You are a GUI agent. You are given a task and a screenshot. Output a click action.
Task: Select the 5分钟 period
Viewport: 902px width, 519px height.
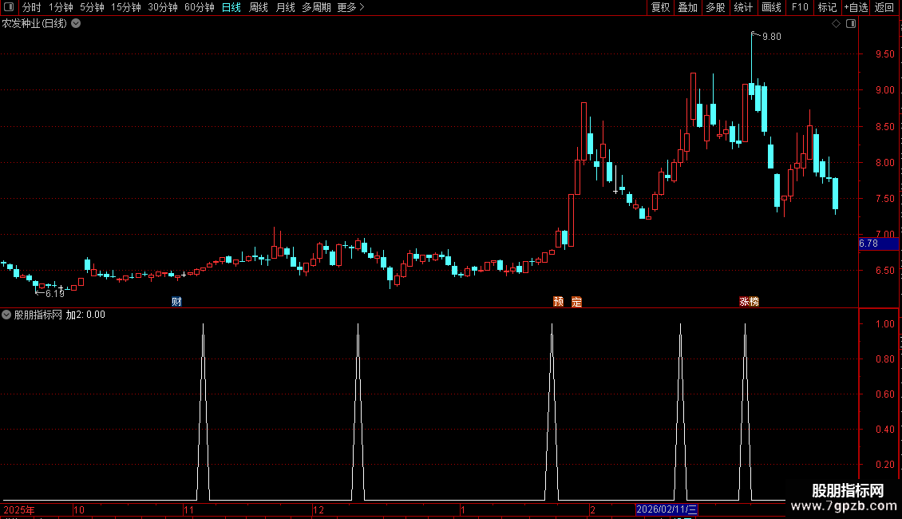[x=92, y=7]
